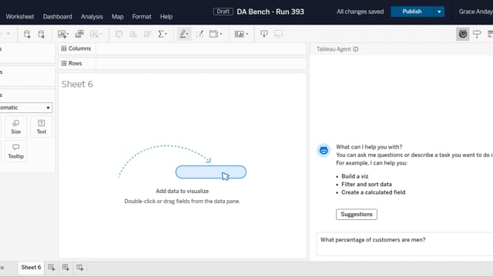Click the Sort Ascending toolbar icon

(x=133, y=34)
